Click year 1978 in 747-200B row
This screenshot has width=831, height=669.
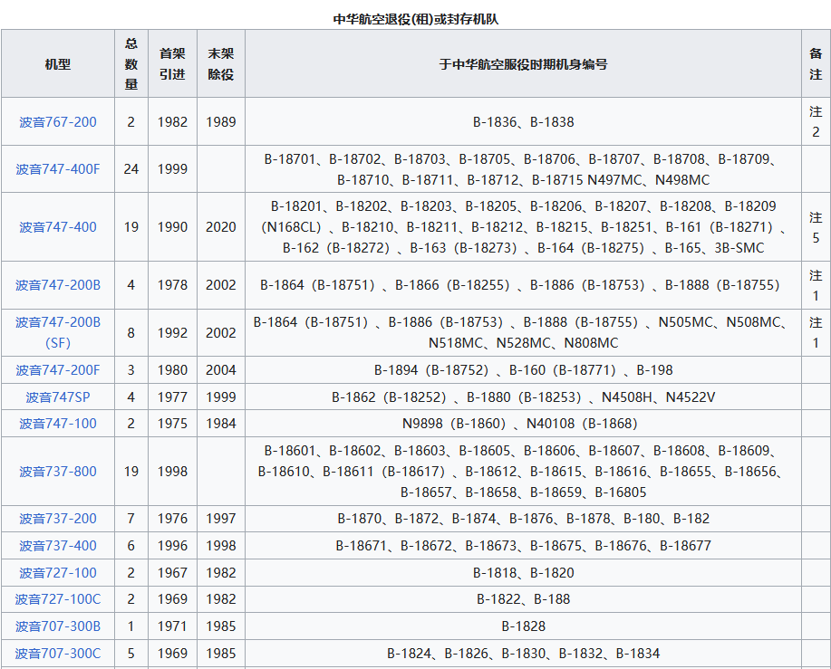pyautogui.click(x=173, y=285)
